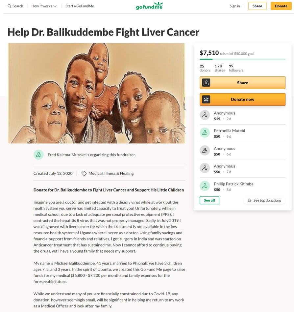Screen dimensions: 294x312
Task: Go to GoFundMe home via logo
Action: (149, 6)
